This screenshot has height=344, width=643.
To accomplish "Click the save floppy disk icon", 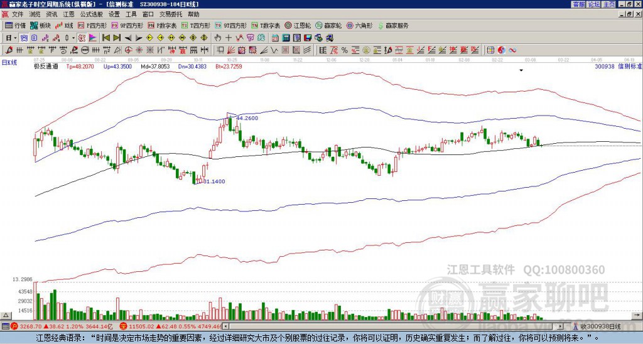I will click(308, 38).
